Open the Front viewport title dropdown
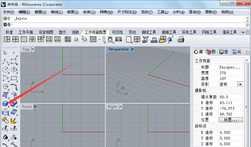The height and width of the screenshot is (147, 251). point(35,107)
